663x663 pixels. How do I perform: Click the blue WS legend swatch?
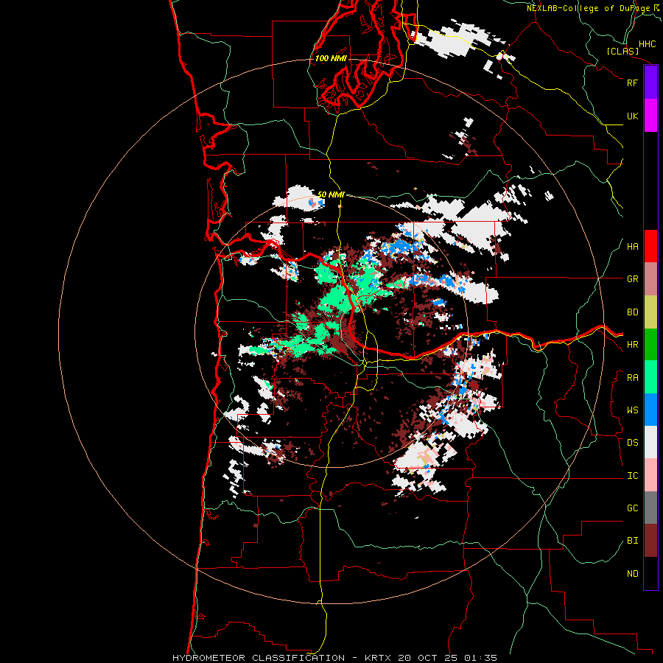click(x=650, y=410)
